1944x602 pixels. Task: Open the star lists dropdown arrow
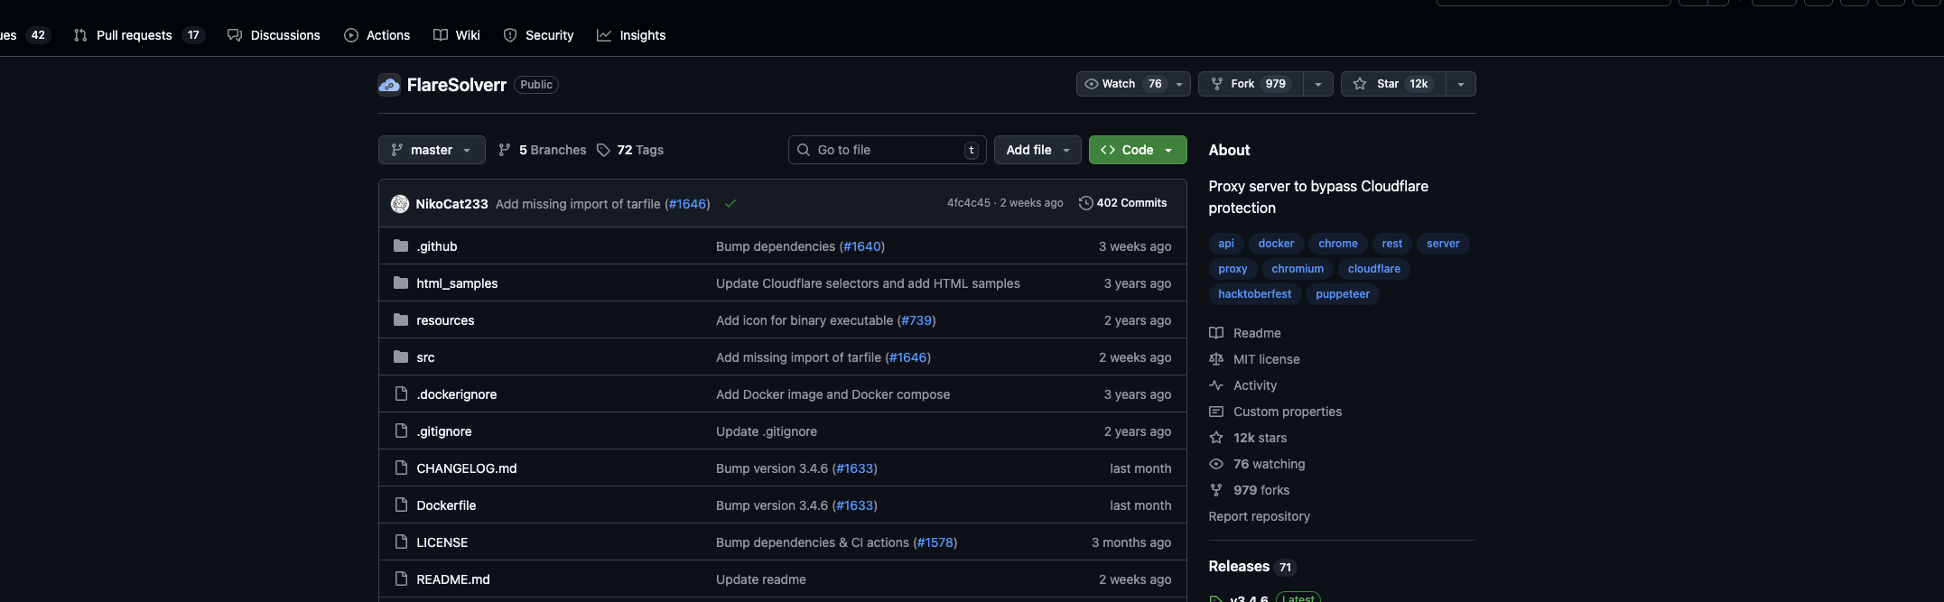click(x=1460, y=84)
